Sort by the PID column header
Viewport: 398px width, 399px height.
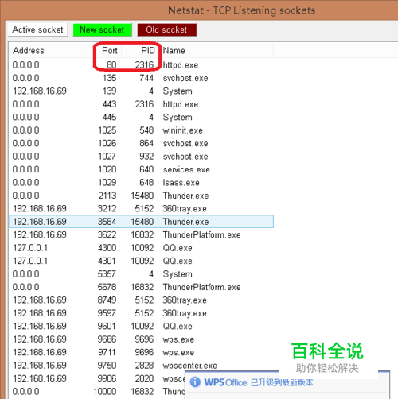click(141, 50)
